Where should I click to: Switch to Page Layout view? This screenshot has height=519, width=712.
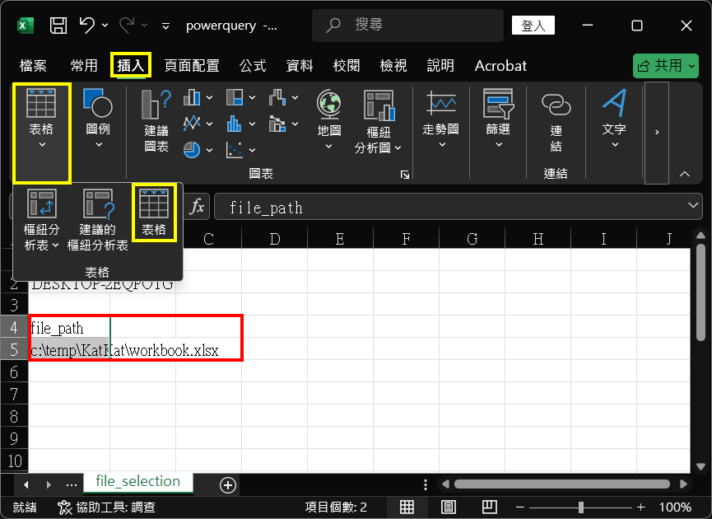click(449, 507)
